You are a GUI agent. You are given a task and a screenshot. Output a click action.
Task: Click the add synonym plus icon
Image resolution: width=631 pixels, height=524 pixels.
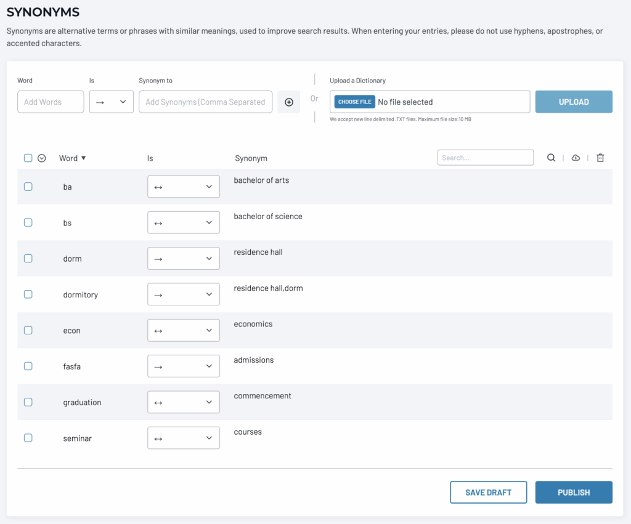click(x=288, y=102)
